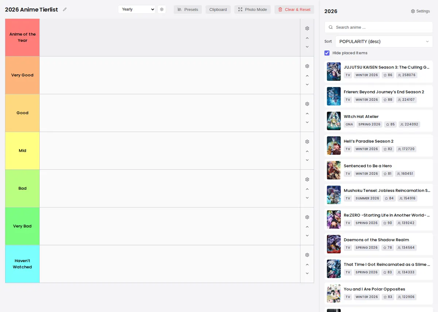
Task: Open settings gear for Very Good tier
Action: 307,66
